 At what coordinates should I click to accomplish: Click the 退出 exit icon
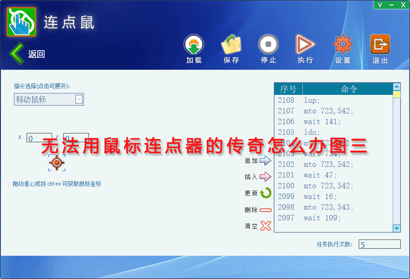point(380,44)
